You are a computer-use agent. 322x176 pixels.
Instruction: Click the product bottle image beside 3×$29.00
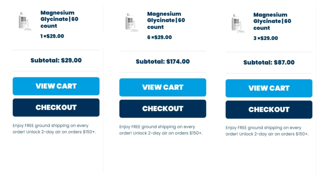click(237, 23)
